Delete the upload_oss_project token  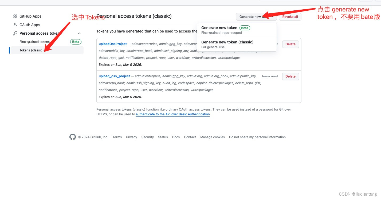[290, 76]
